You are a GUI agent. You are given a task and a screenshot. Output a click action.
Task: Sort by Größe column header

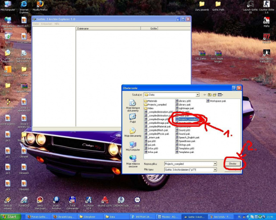(149, 28)
